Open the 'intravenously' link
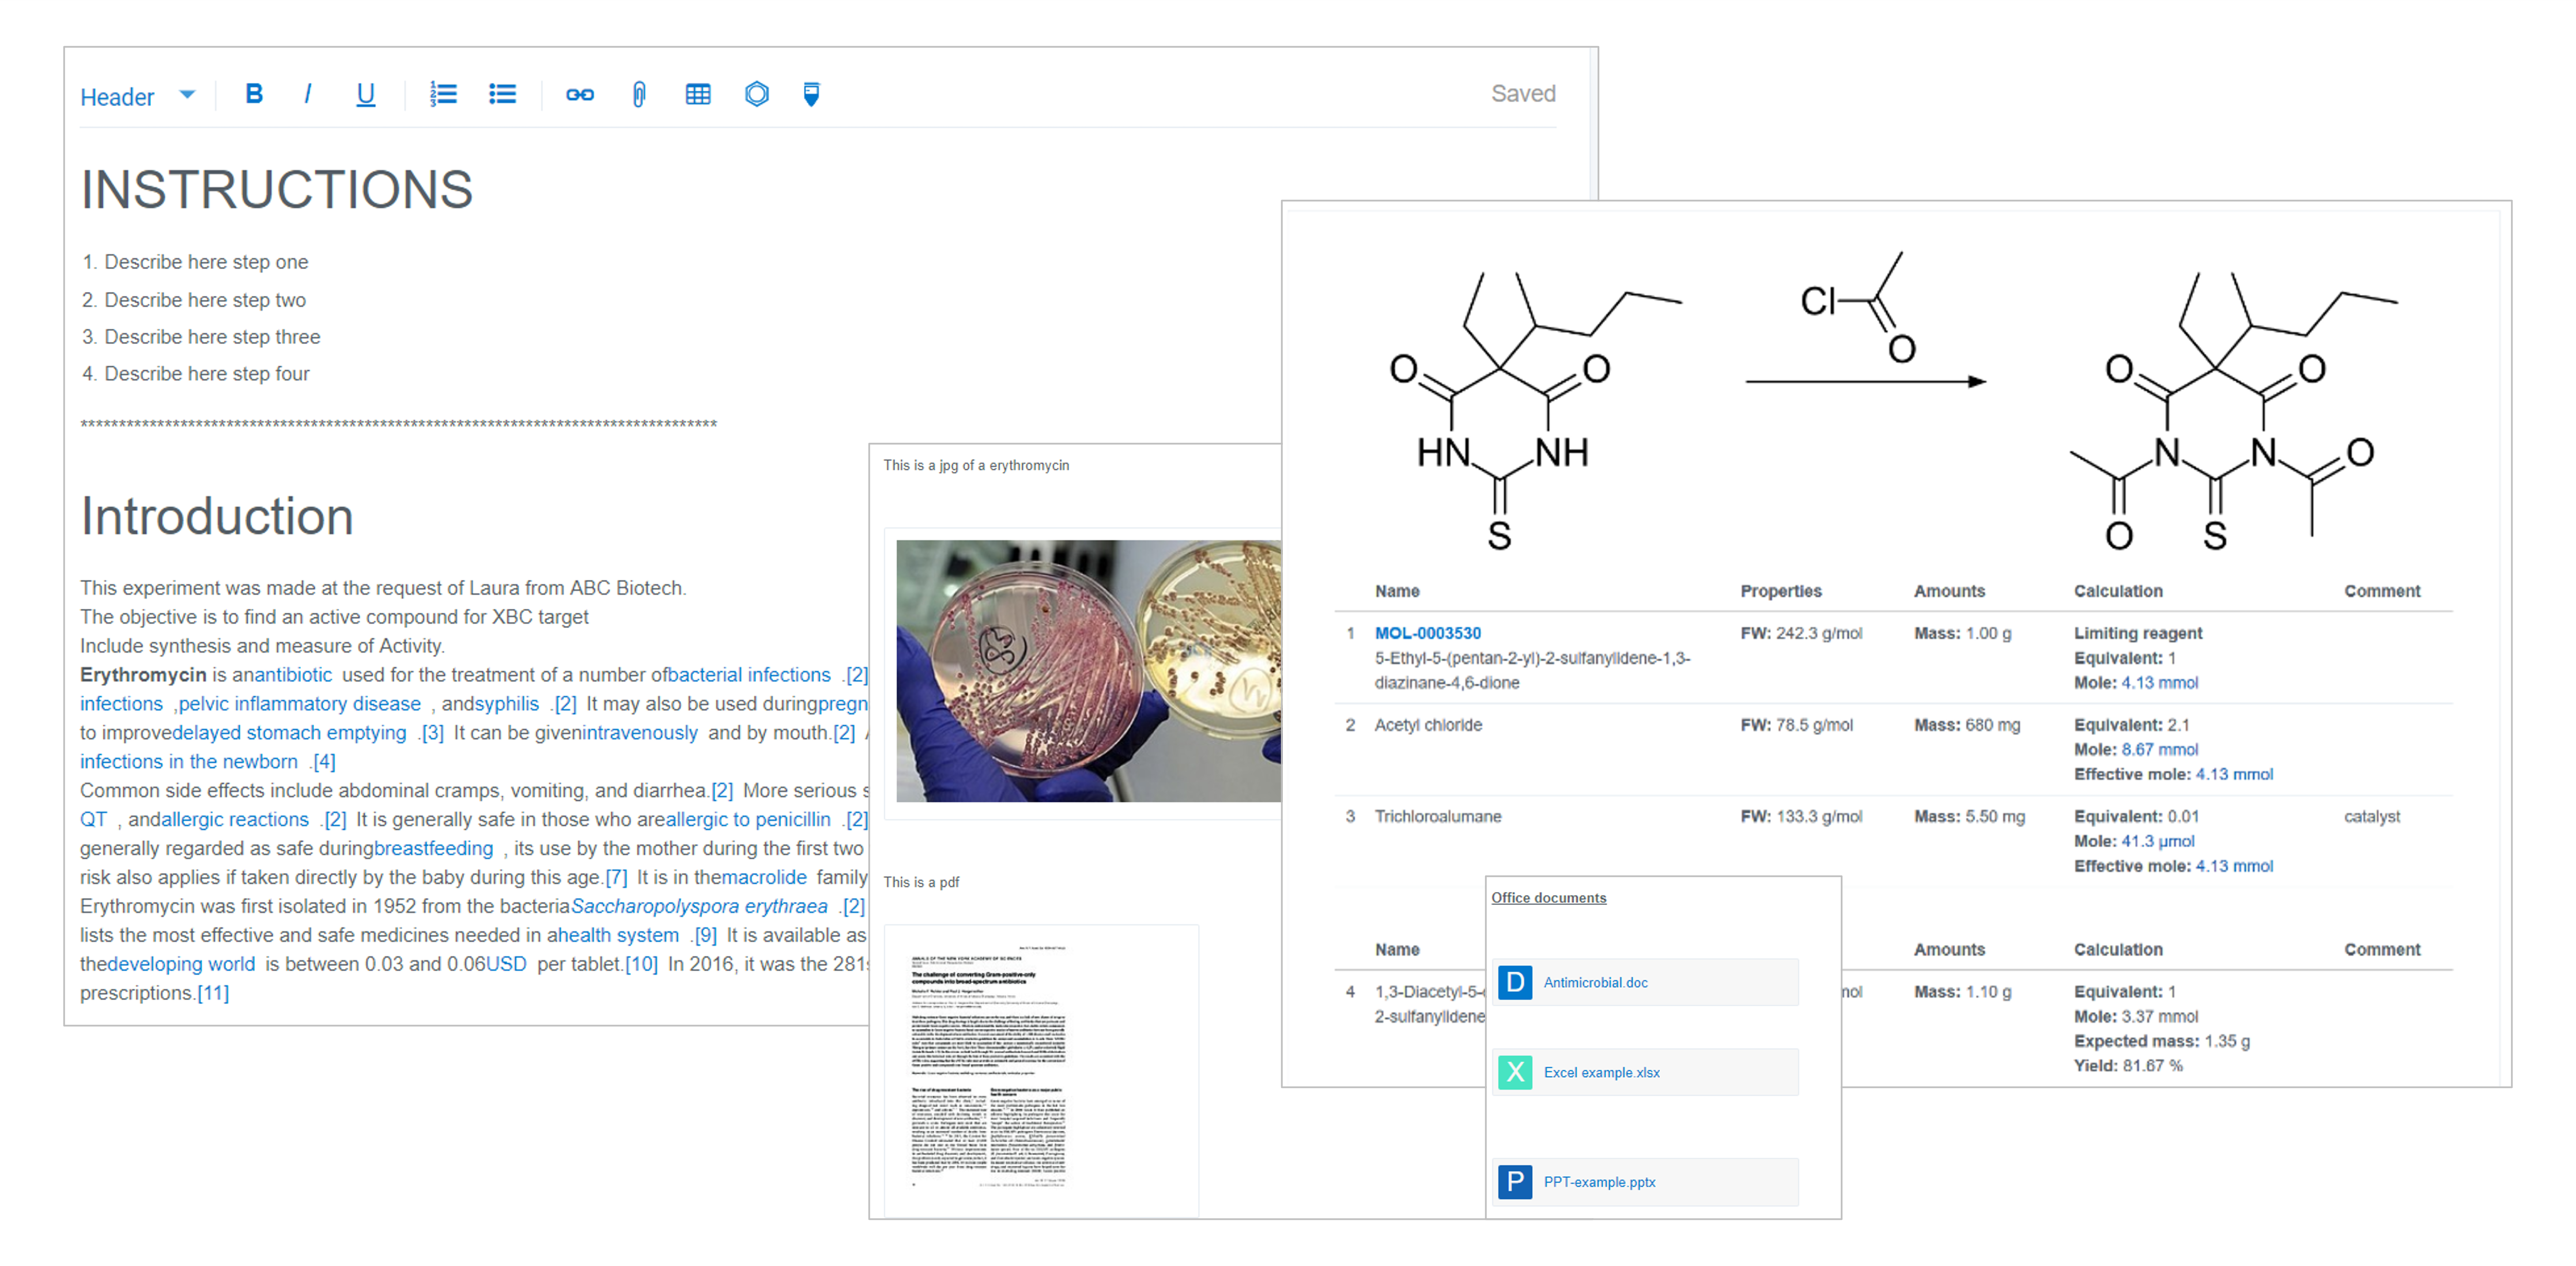 pos(640,733)
